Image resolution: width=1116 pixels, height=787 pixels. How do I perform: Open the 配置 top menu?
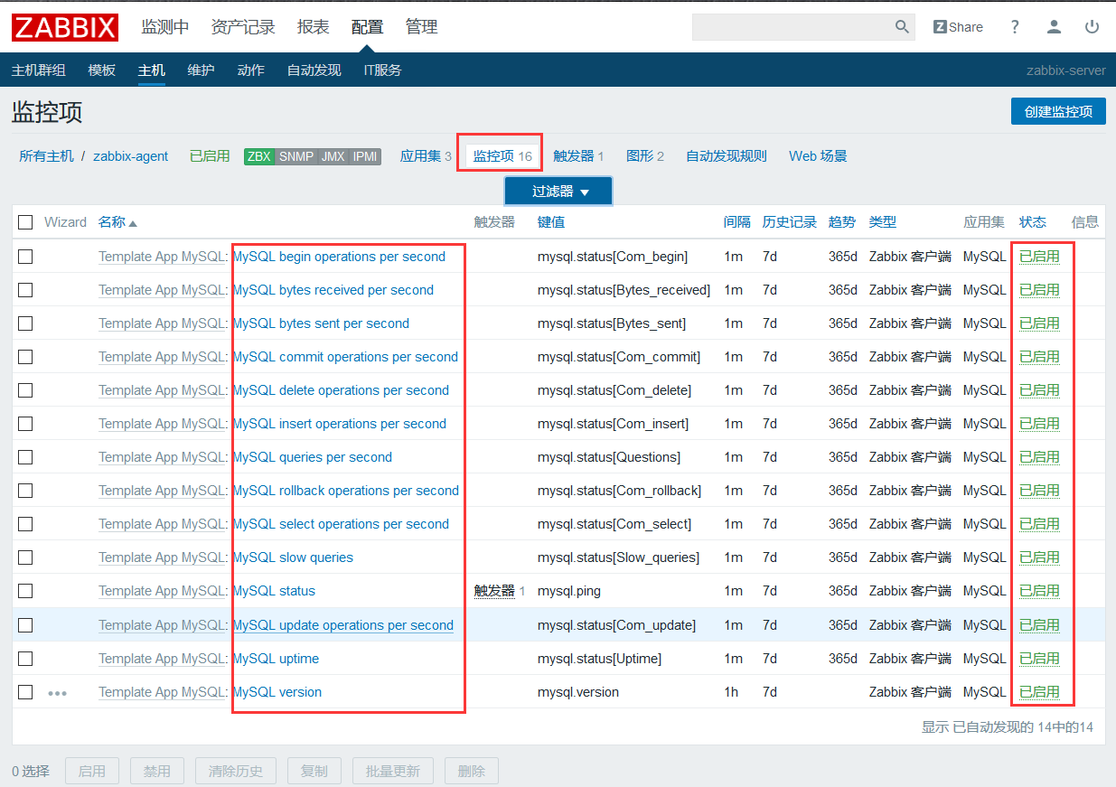[x=368, y=27]
